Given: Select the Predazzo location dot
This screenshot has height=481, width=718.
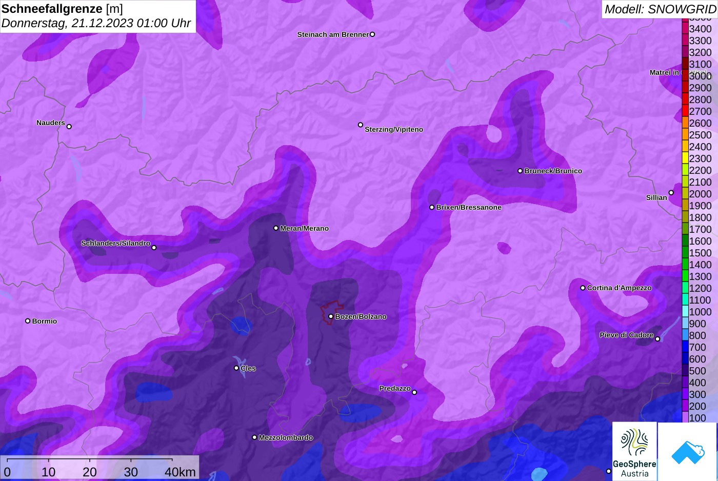Looking at the screenshot, I should (414, 392).
